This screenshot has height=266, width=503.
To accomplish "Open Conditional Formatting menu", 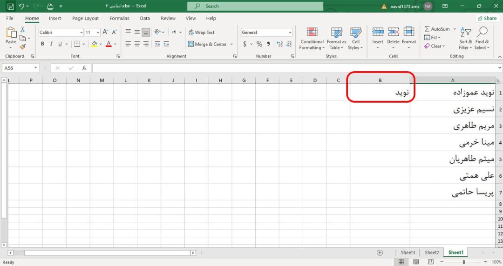I will (312, 38).
